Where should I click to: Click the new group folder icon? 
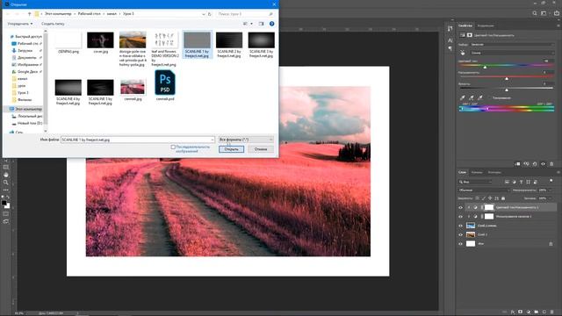click(x=537, y=312)
